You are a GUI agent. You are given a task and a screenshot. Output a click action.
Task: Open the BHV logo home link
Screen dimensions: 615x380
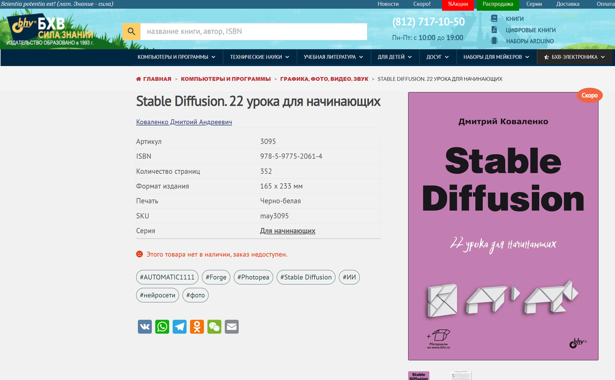[x=50, y=30]
